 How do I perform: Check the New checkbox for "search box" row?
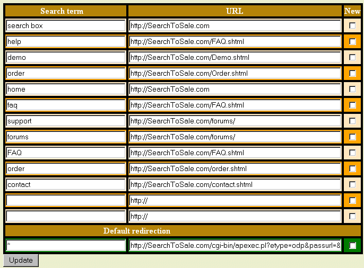352,25
